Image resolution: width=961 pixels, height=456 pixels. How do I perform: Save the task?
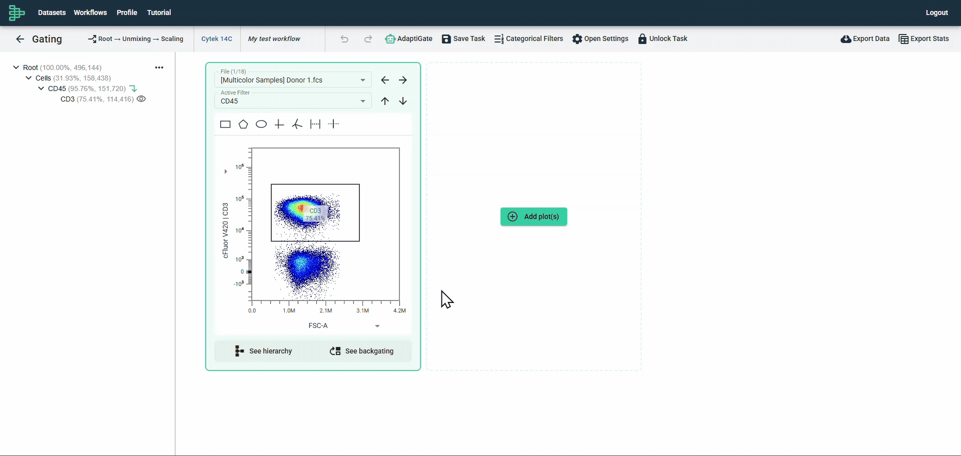pos(463,39)
